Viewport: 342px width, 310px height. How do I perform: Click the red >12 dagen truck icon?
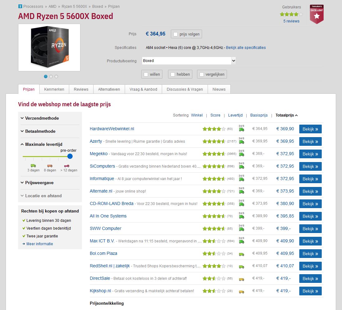point(67,166)
